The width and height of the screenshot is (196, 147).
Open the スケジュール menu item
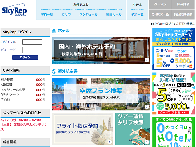(89, 15)
